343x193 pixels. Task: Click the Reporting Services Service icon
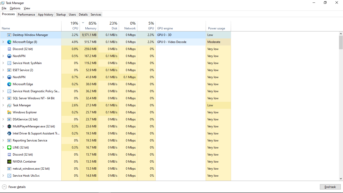point(9,140)
